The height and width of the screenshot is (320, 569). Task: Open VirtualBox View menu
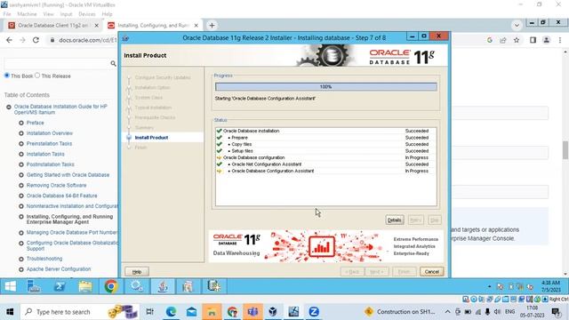click(48, 14)
